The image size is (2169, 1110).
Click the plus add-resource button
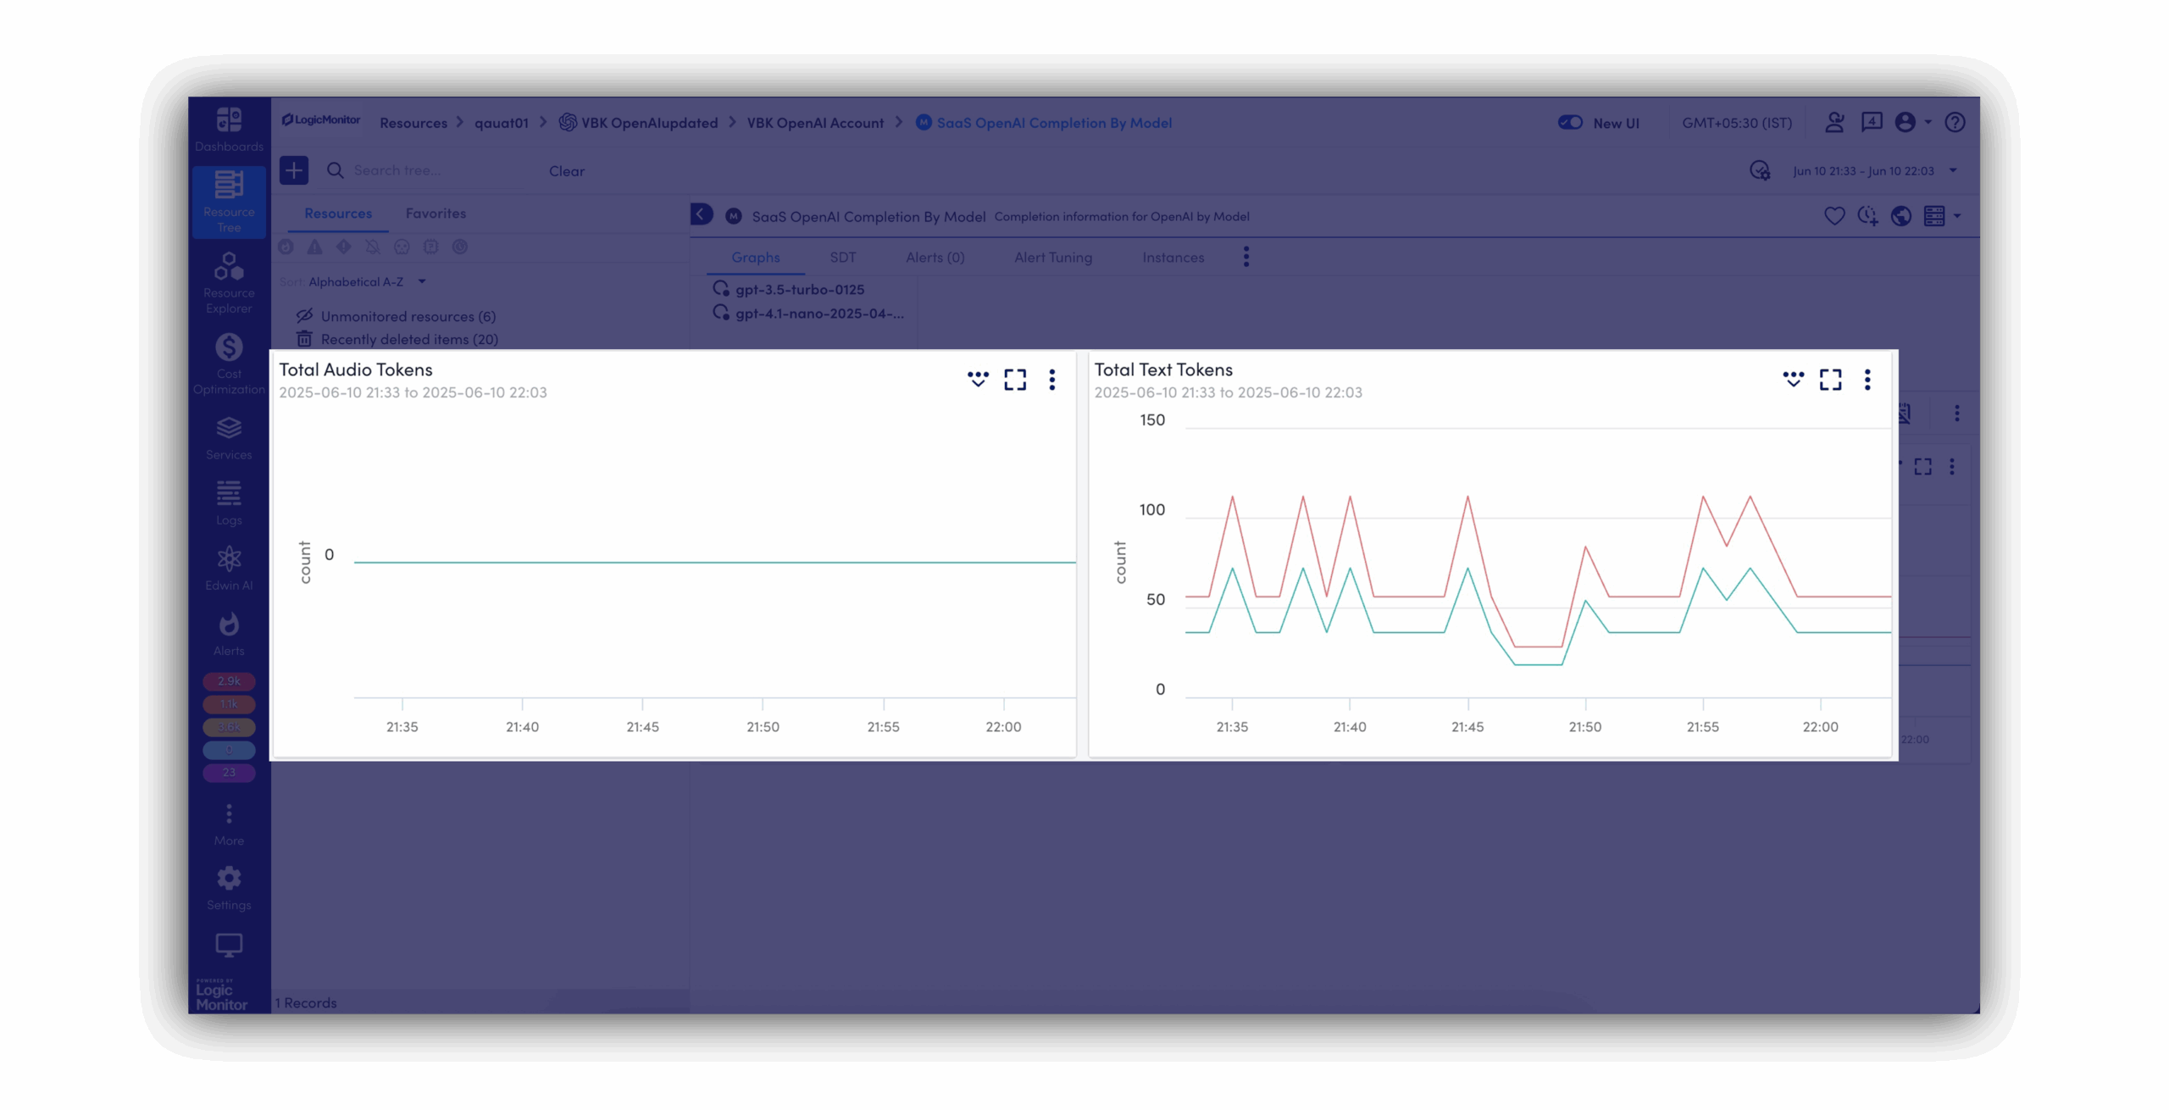pyautogui.click(x=293, y=170)
